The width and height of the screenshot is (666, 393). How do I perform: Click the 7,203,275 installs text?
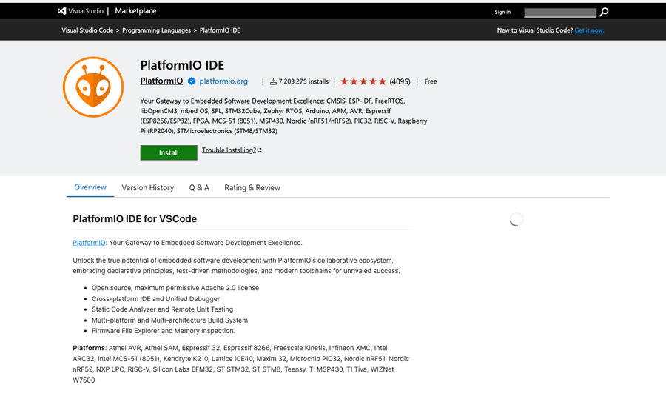(x=303, y=81)
